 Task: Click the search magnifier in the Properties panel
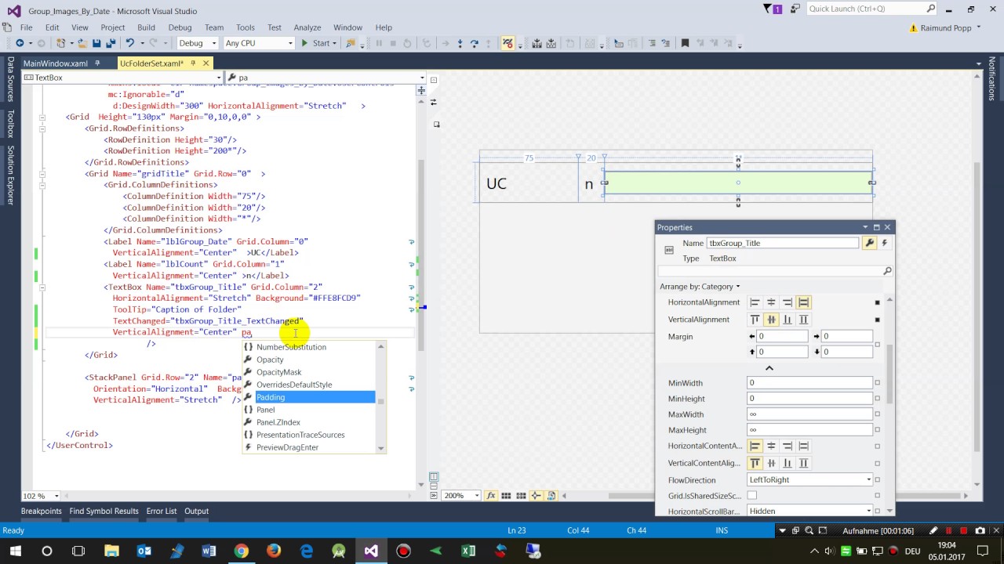coord(887,271)
